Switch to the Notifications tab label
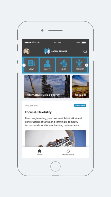The image size is (111, 197). tap(68, 154)
